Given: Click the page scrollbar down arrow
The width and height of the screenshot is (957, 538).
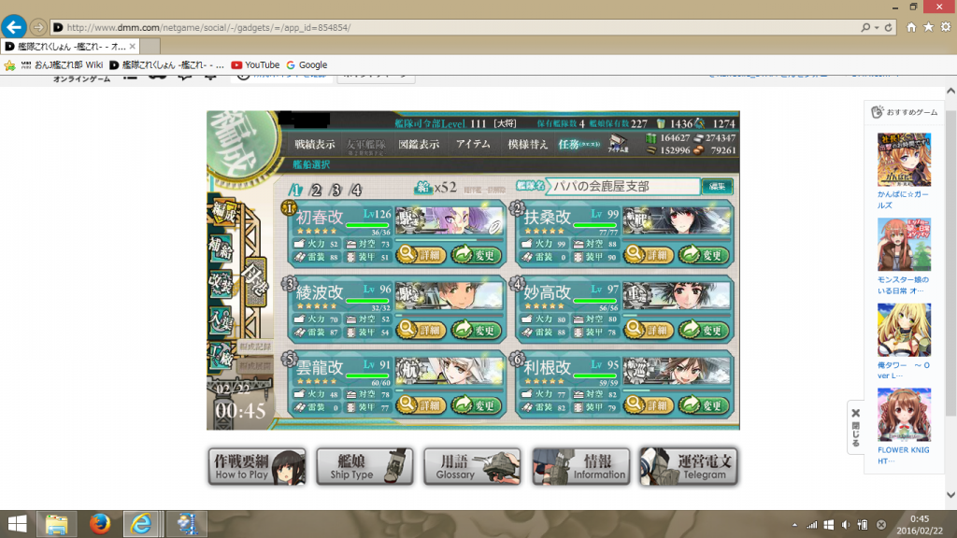Looking at the screenshot, I should click(950, 495).
